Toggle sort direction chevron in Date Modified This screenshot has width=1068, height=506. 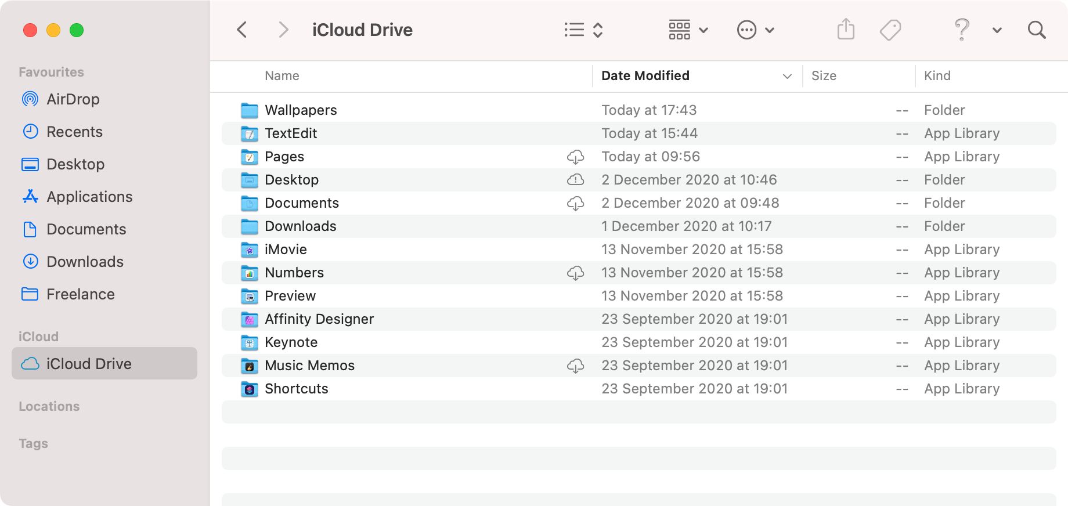787,76
